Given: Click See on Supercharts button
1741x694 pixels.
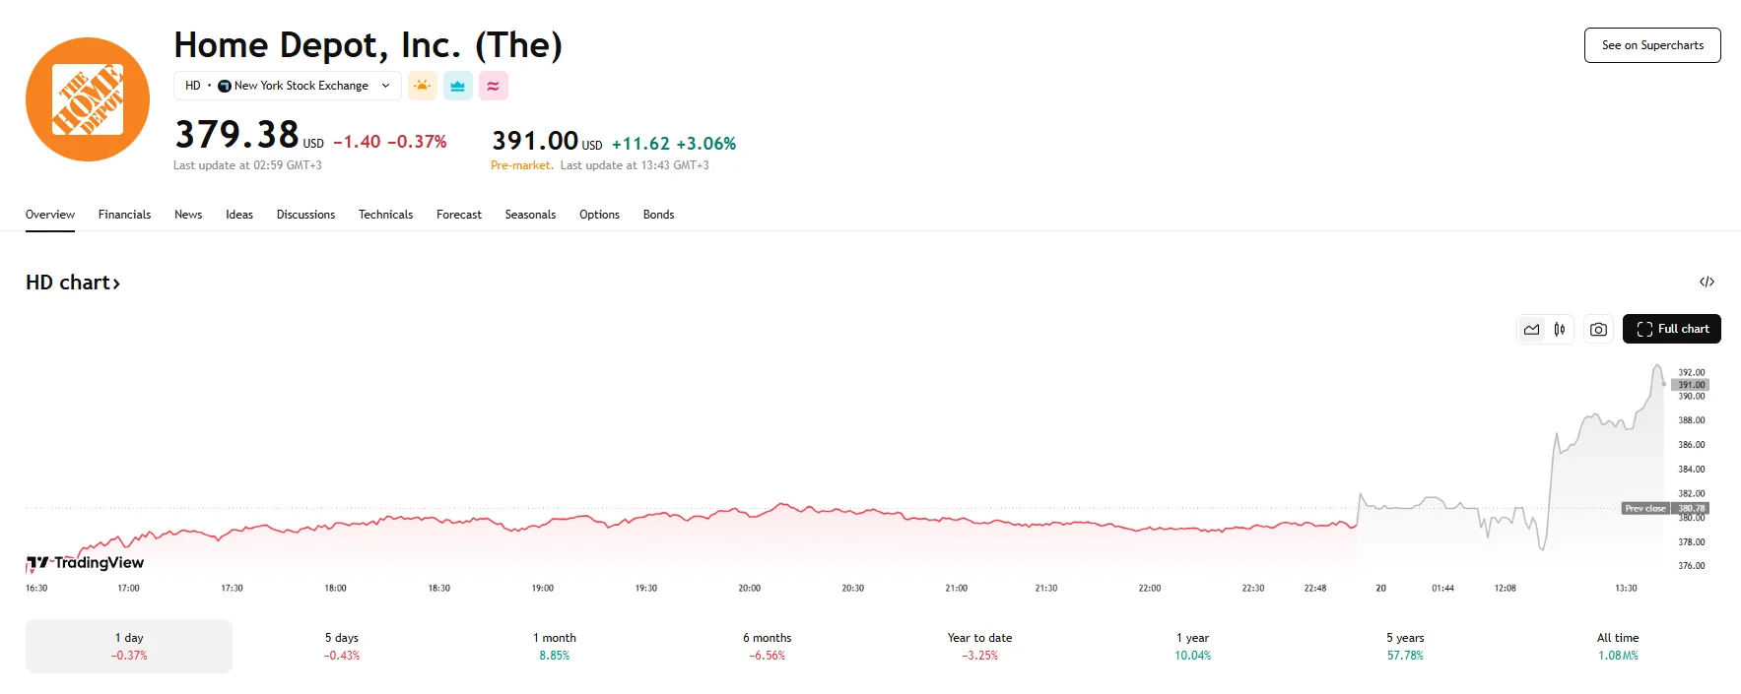Looking at the screenshot, I should coord(1652,45).
